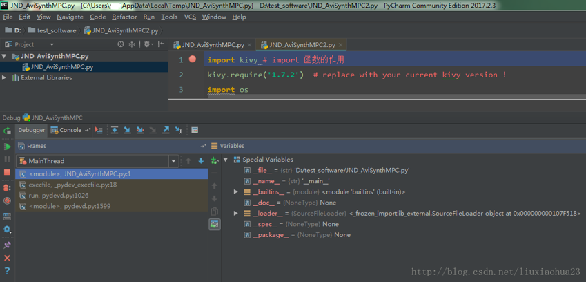
Task: Close the JND_AviSynthMPC.py editor tab
Action: pyautogui.click(x=249, y=45)
